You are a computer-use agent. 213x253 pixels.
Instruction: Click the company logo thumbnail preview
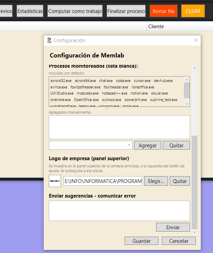[55, 181]
